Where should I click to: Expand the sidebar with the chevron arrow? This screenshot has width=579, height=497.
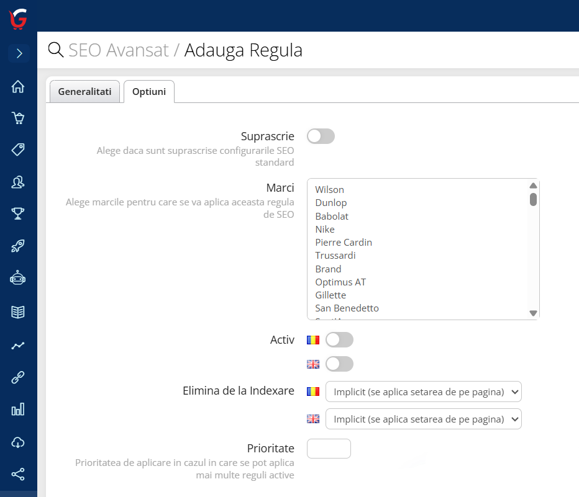coord(19,54)
